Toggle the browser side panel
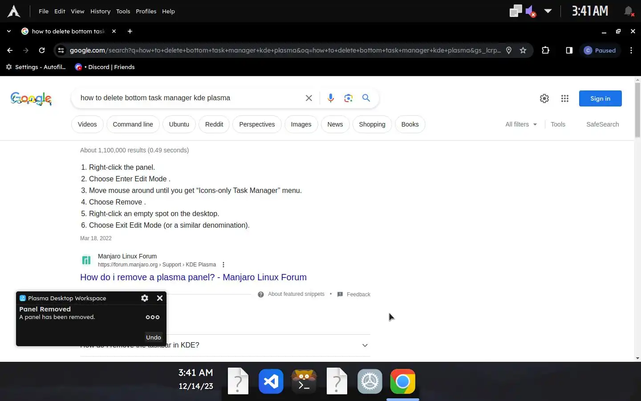The width and height of the screenshot is (641, 401). [x=569, y=50]
